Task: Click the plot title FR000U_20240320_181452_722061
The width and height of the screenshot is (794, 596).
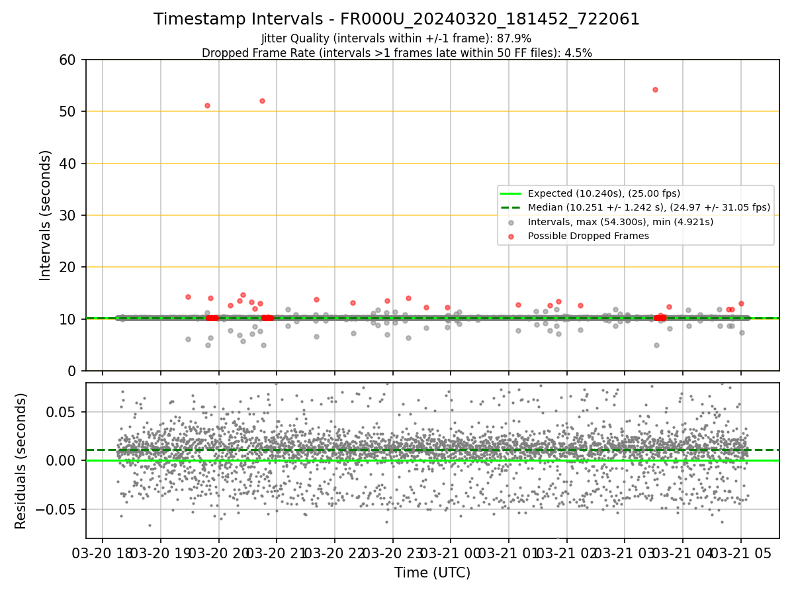Action: tap(397, 19)
